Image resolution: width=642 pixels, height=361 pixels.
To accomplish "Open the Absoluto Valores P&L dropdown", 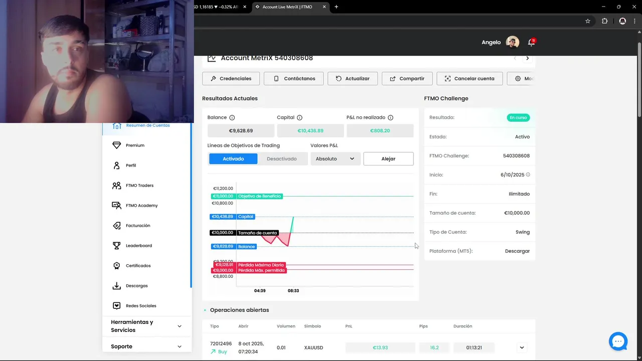I will tap(335, 159).
